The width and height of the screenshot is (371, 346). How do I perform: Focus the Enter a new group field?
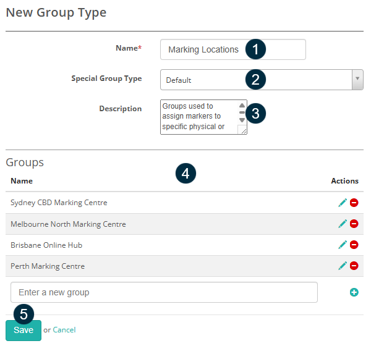[x=164, y=292]
